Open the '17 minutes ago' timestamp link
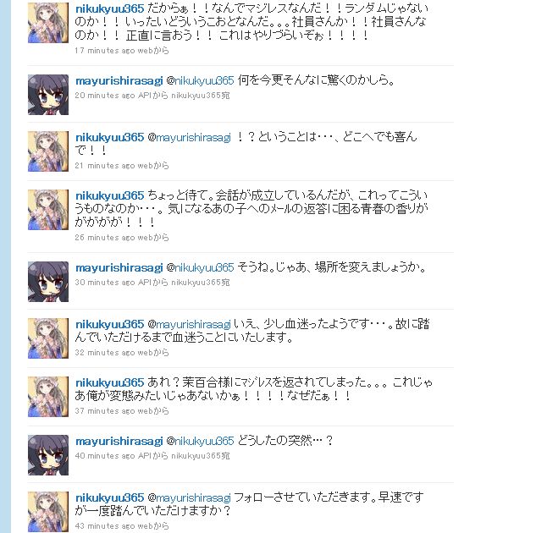Screen dimensions: 547x533 (x=105, y=51)
